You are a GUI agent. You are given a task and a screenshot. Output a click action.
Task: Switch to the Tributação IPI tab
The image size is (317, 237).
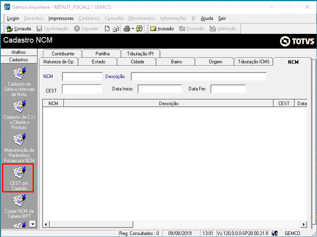click(x=140, y=54)
